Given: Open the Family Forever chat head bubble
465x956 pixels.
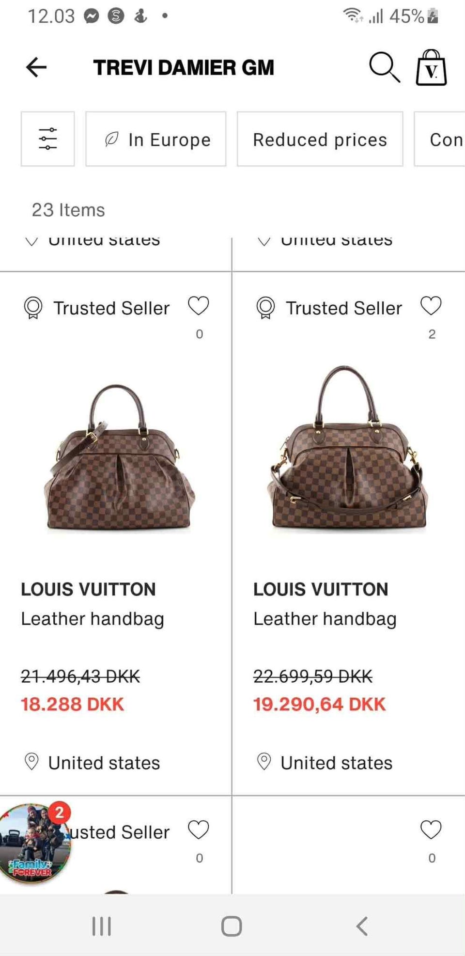Looking at the screenshot, I should [x=35, y=844].
